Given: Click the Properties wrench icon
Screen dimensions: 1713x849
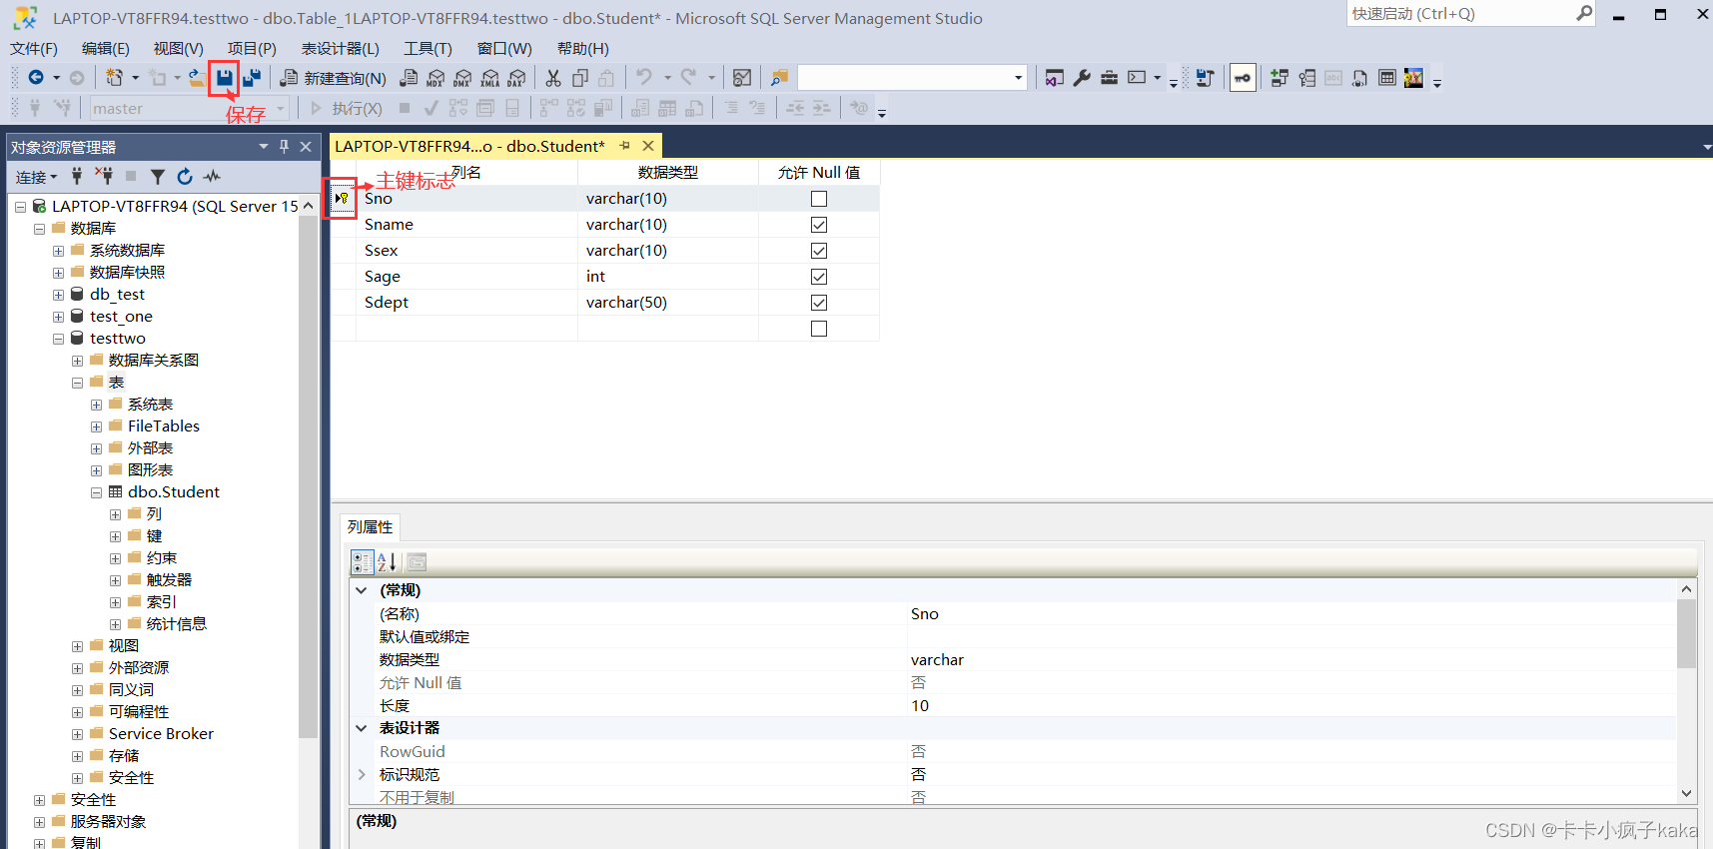Looking at the screenshot, I should pyautogui.click(x=1082, y=78).
